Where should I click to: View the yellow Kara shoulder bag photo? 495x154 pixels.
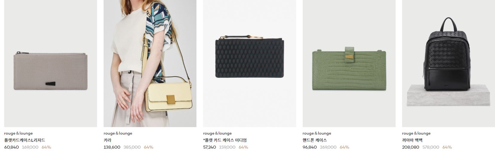[150, 63]
